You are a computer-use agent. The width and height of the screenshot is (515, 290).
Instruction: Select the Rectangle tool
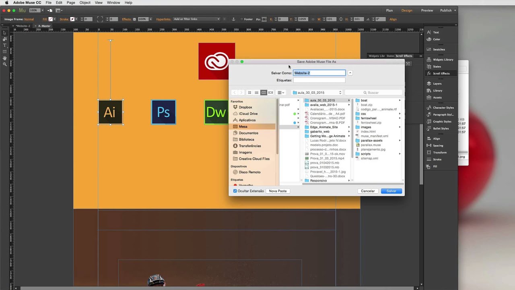[x=4, y=52]
